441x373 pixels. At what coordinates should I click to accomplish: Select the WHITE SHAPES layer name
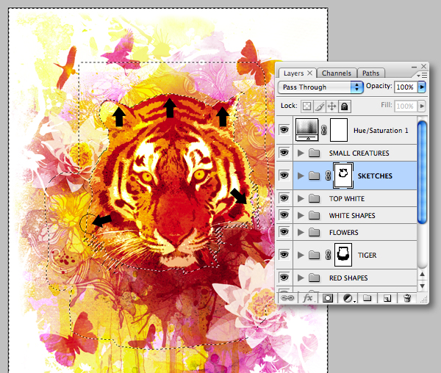352,215
